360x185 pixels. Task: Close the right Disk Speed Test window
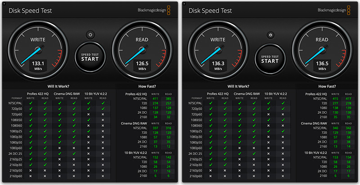point(184,4)
